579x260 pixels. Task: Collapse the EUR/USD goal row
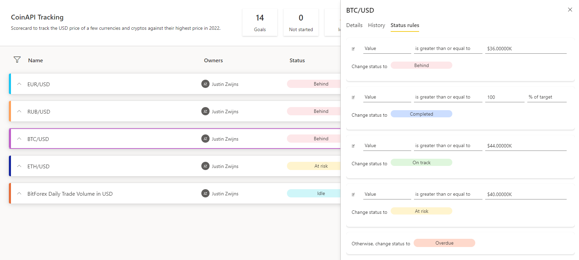click(19, 84)
